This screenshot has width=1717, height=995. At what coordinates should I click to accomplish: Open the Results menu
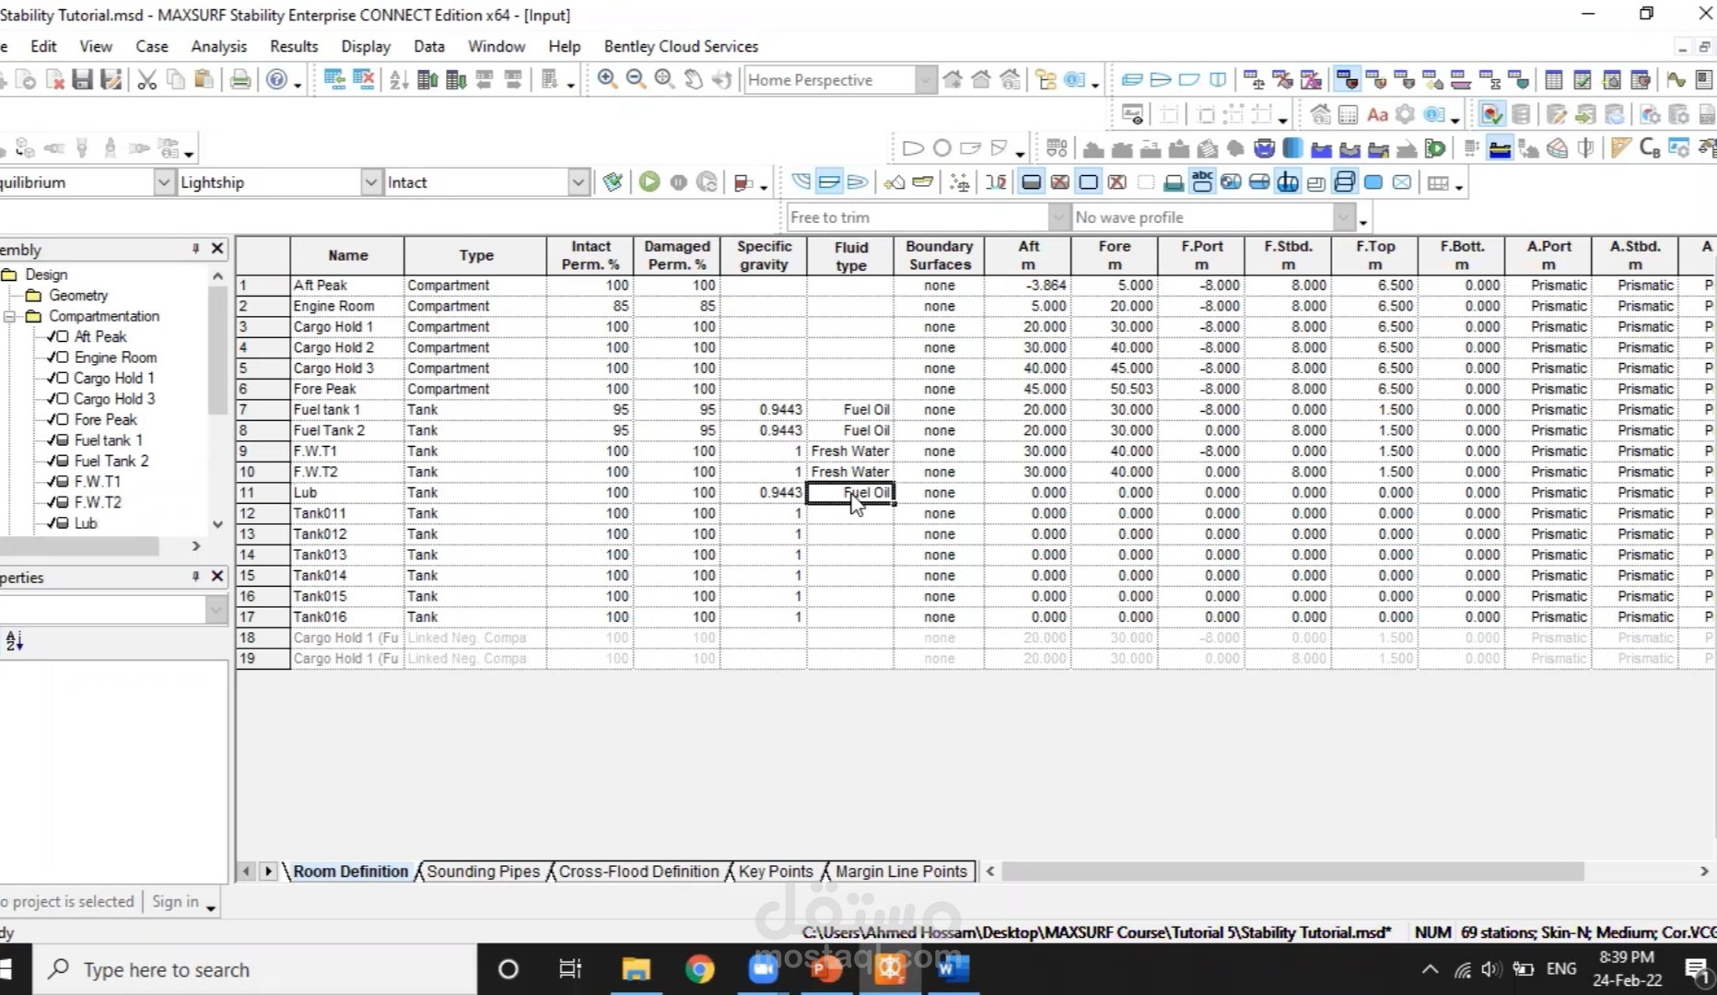click(294, 46)
